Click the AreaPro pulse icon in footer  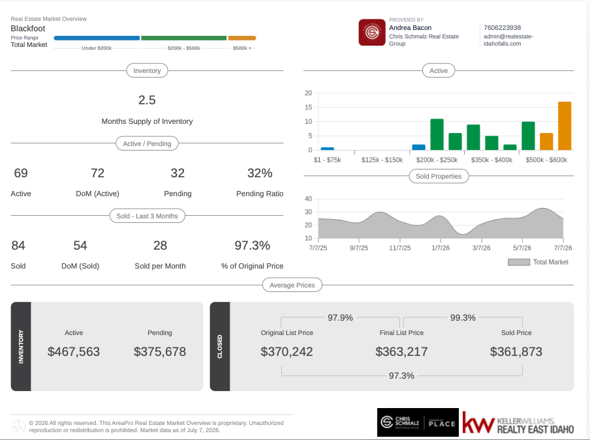pos(18,426)
